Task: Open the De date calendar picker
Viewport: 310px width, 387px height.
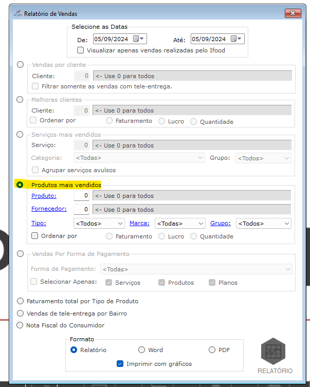Action: click(x=138, y=39)
